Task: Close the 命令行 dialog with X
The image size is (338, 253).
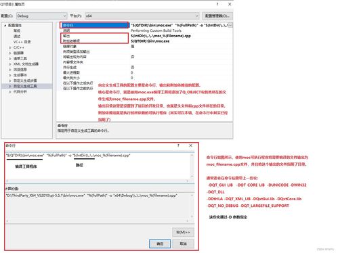Action: tap(190, 145)
